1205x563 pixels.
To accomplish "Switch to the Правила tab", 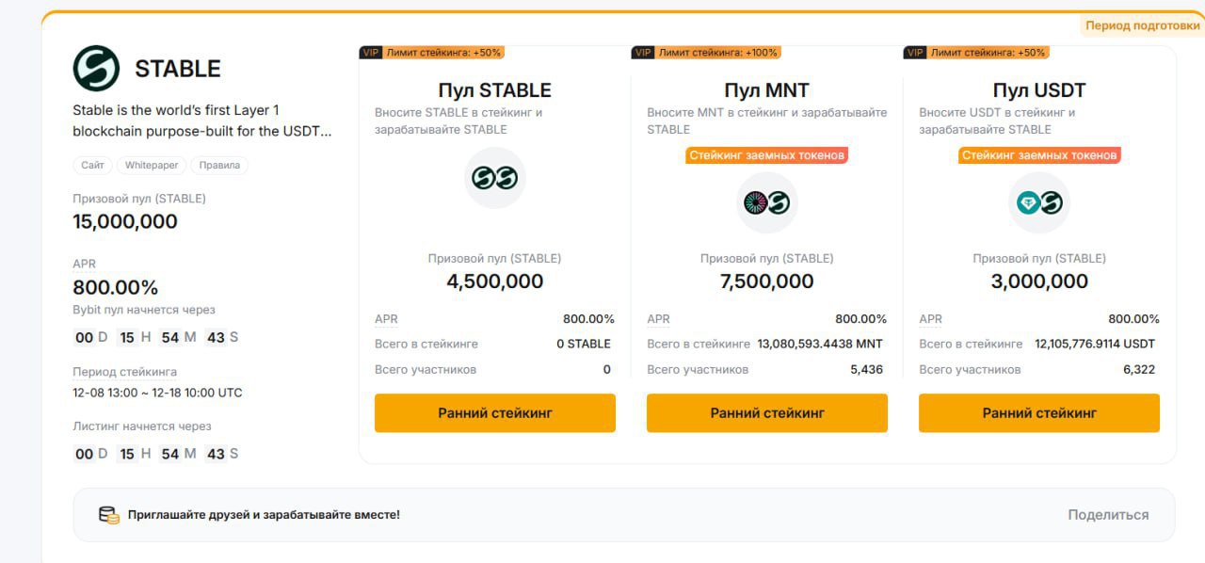I will point(220,165).
